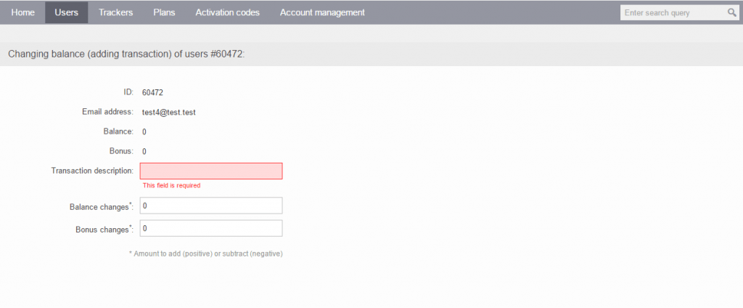Click the 'Balance changes' label

tap(102, 206)
